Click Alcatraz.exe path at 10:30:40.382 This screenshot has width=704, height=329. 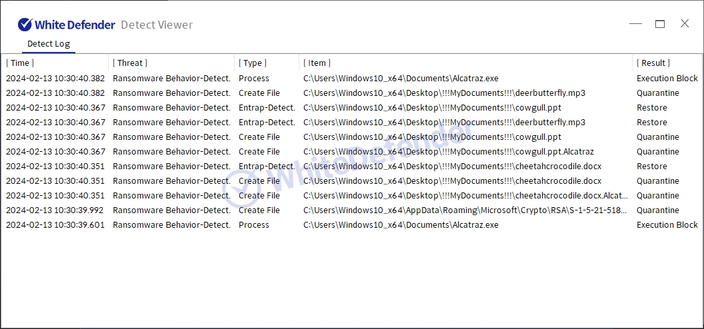pyautogui.click(x=401, y=79)
